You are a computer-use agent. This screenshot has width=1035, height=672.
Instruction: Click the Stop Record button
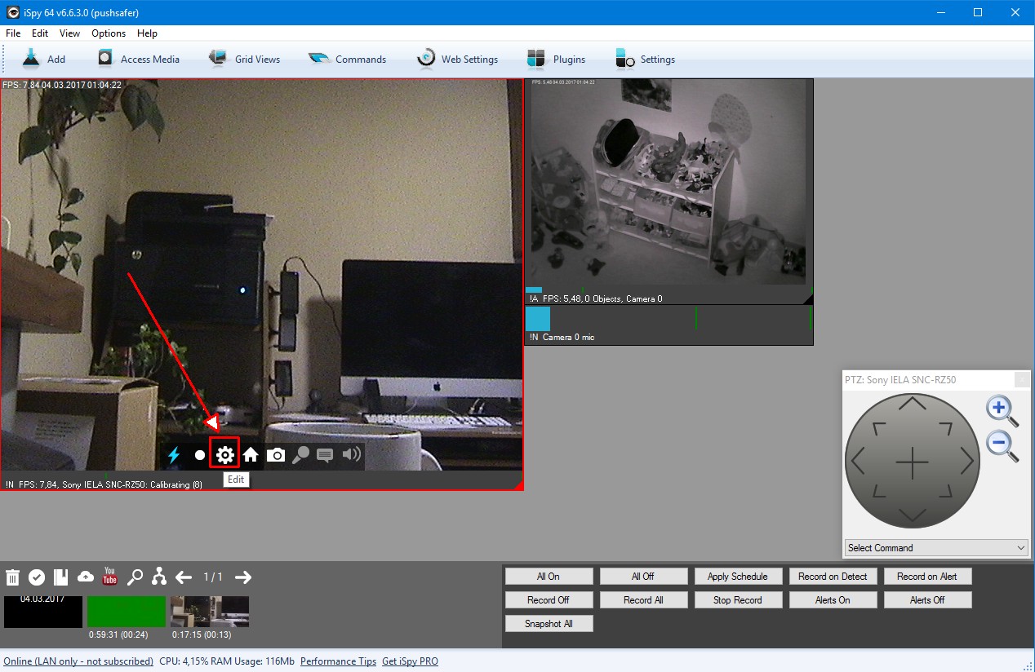coord(738,600)
